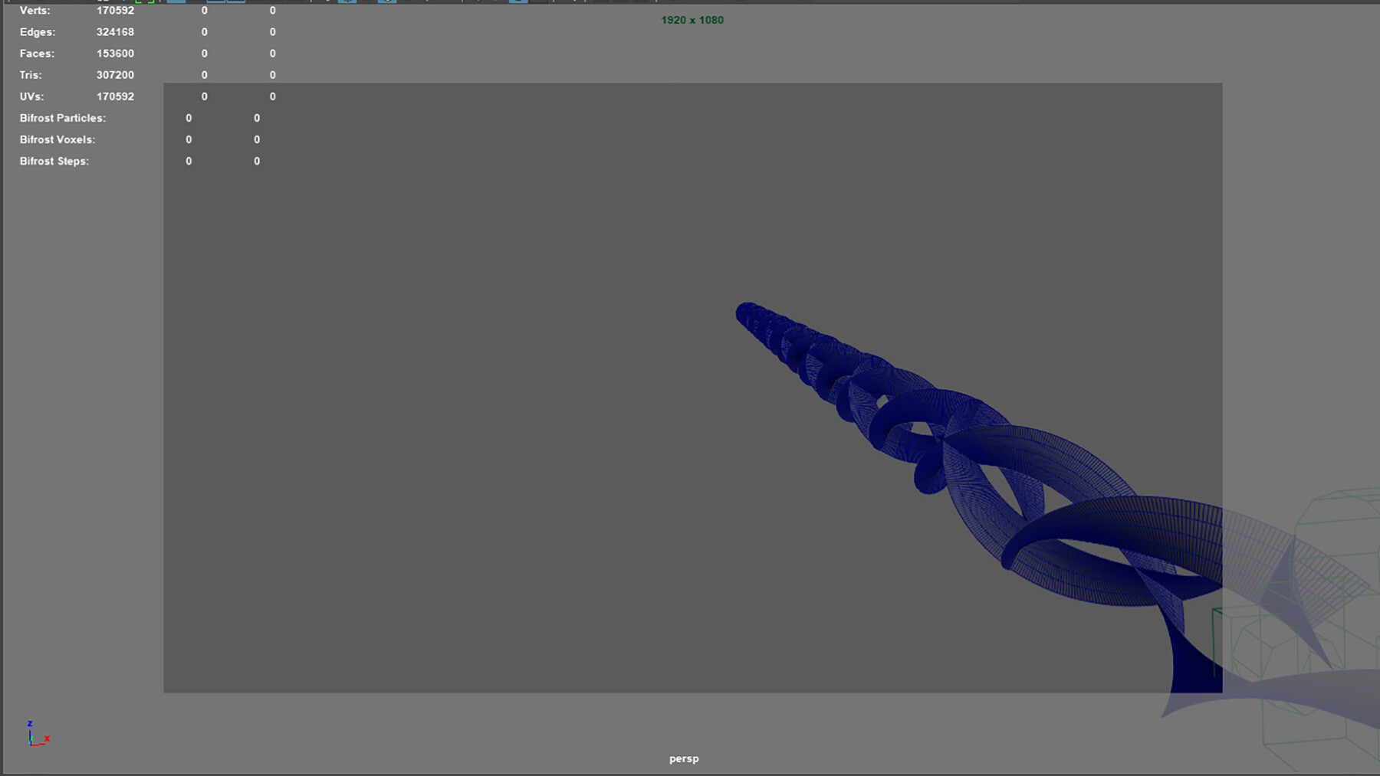Viewport: 1380px width, 776px height.
Task: Click the Edges readout value 324168
Action: pos(115,31)
